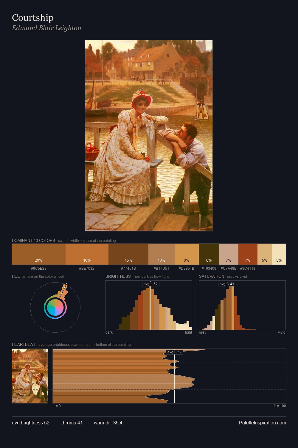Image resolution: width=298 pixels, height=448 pixels.
Task: Click the BRIGHTNESS section heading
Action: (x=118, y=276)
